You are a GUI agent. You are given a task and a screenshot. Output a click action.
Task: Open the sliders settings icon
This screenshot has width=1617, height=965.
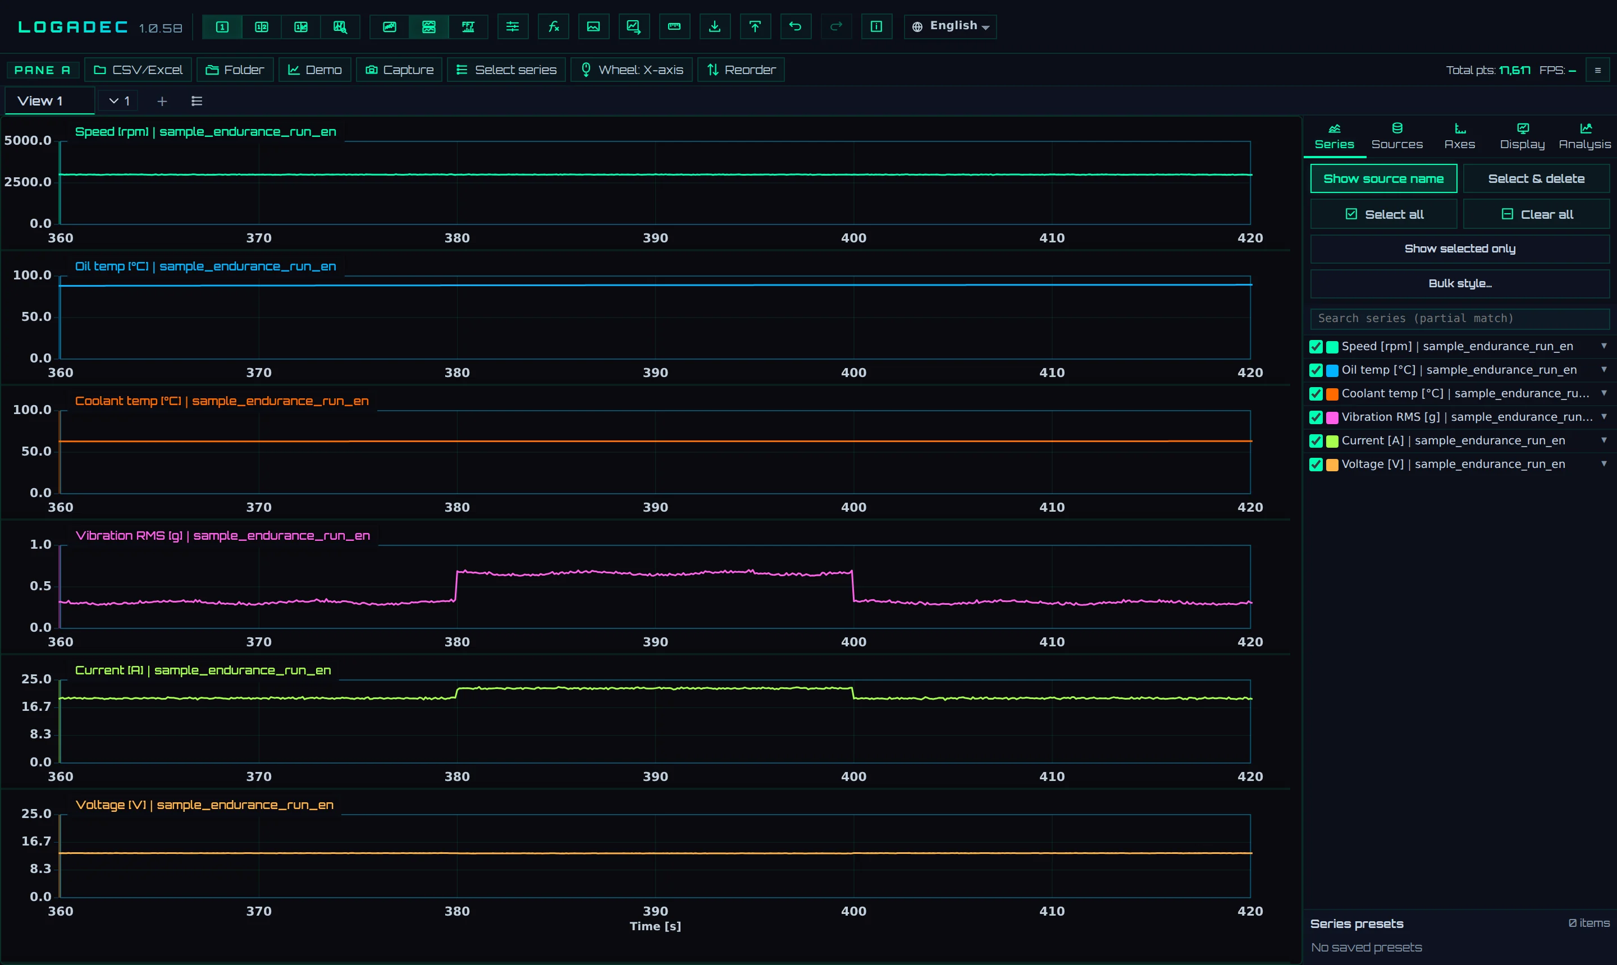pos(513,27)
